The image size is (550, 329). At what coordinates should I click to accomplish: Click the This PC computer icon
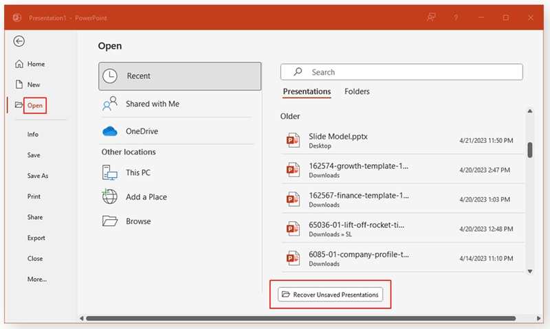[x=110, y=172]
